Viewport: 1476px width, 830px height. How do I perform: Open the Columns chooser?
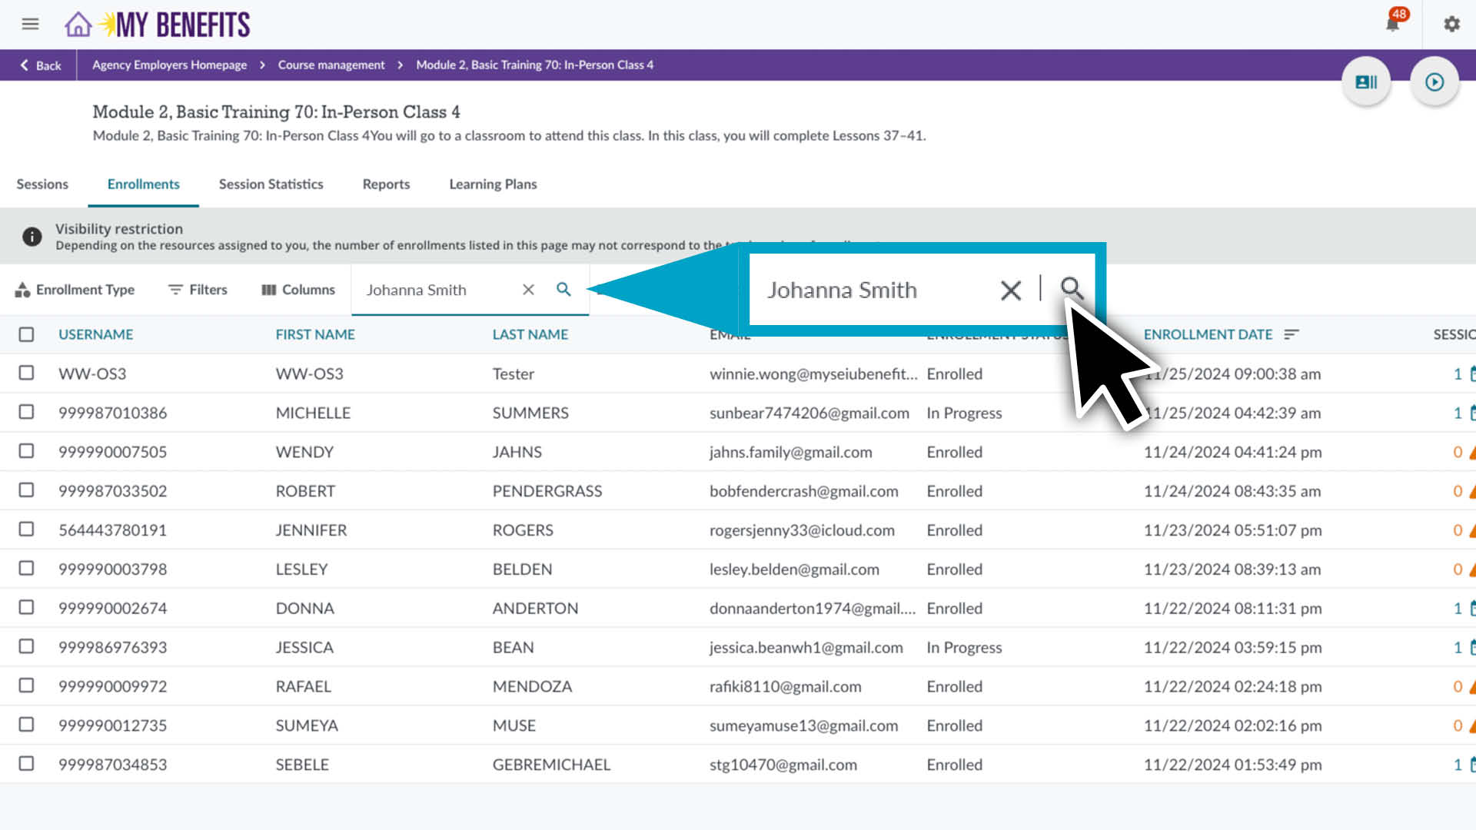pos(298,290)
